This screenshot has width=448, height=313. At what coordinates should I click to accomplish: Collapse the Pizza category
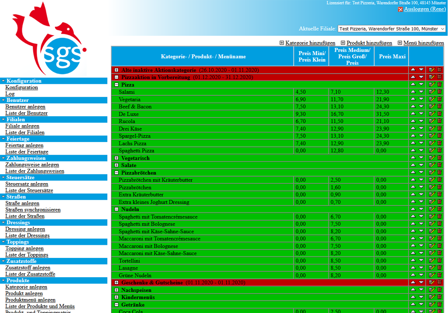(x=116, y=84)
